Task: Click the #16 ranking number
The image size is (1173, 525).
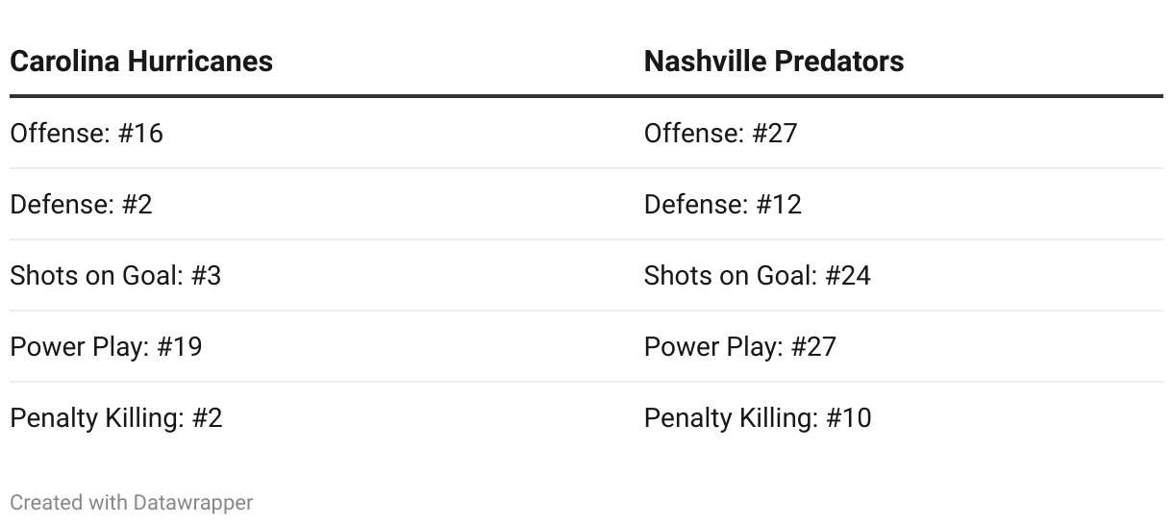Action: tap(140, 133)
